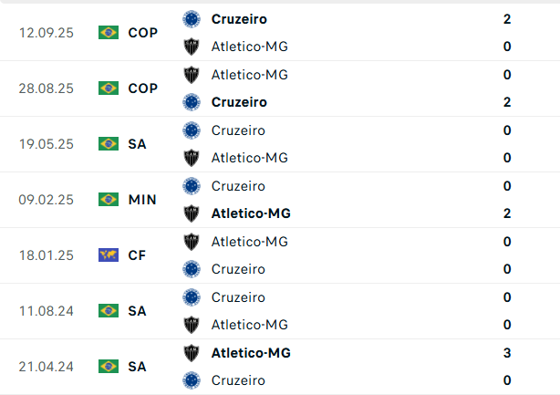Click the CF competition label for 18.01.25
The width and height of the screenshot is (560, 395).
tap(137, 255)
